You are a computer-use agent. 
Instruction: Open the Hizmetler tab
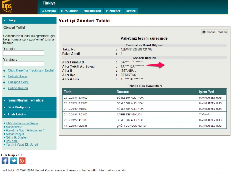[x=113, y=11]
